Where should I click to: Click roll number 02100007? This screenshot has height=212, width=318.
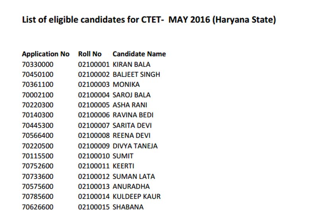pos(94,126)
